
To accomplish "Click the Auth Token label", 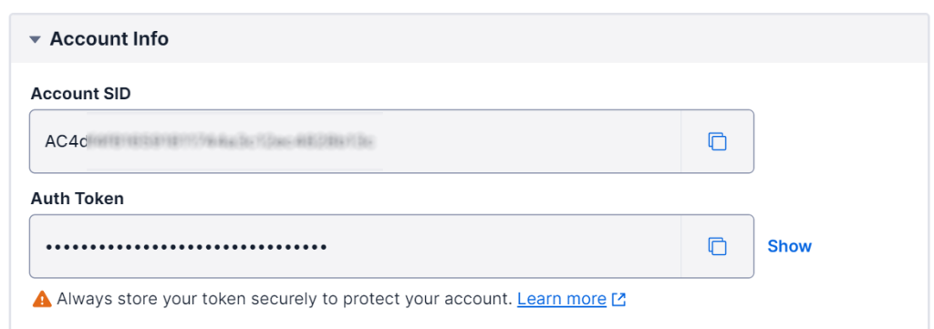I will point(78,199).
